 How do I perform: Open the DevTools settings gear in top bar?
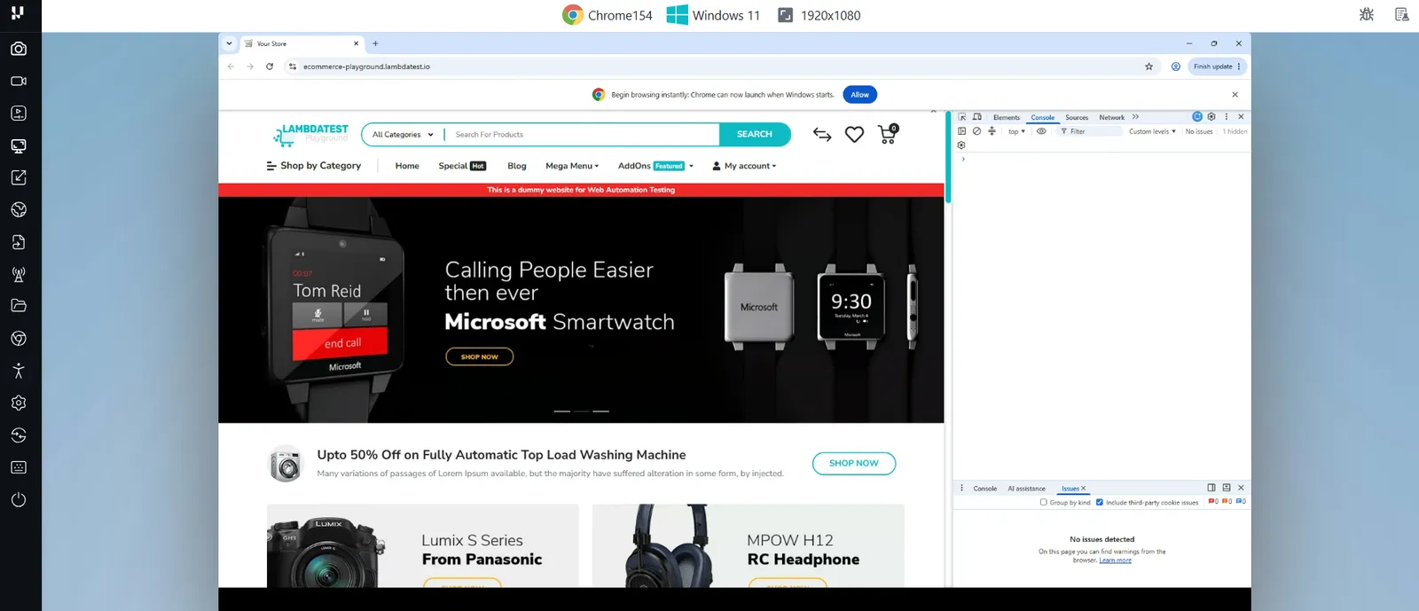(1211, 116)
